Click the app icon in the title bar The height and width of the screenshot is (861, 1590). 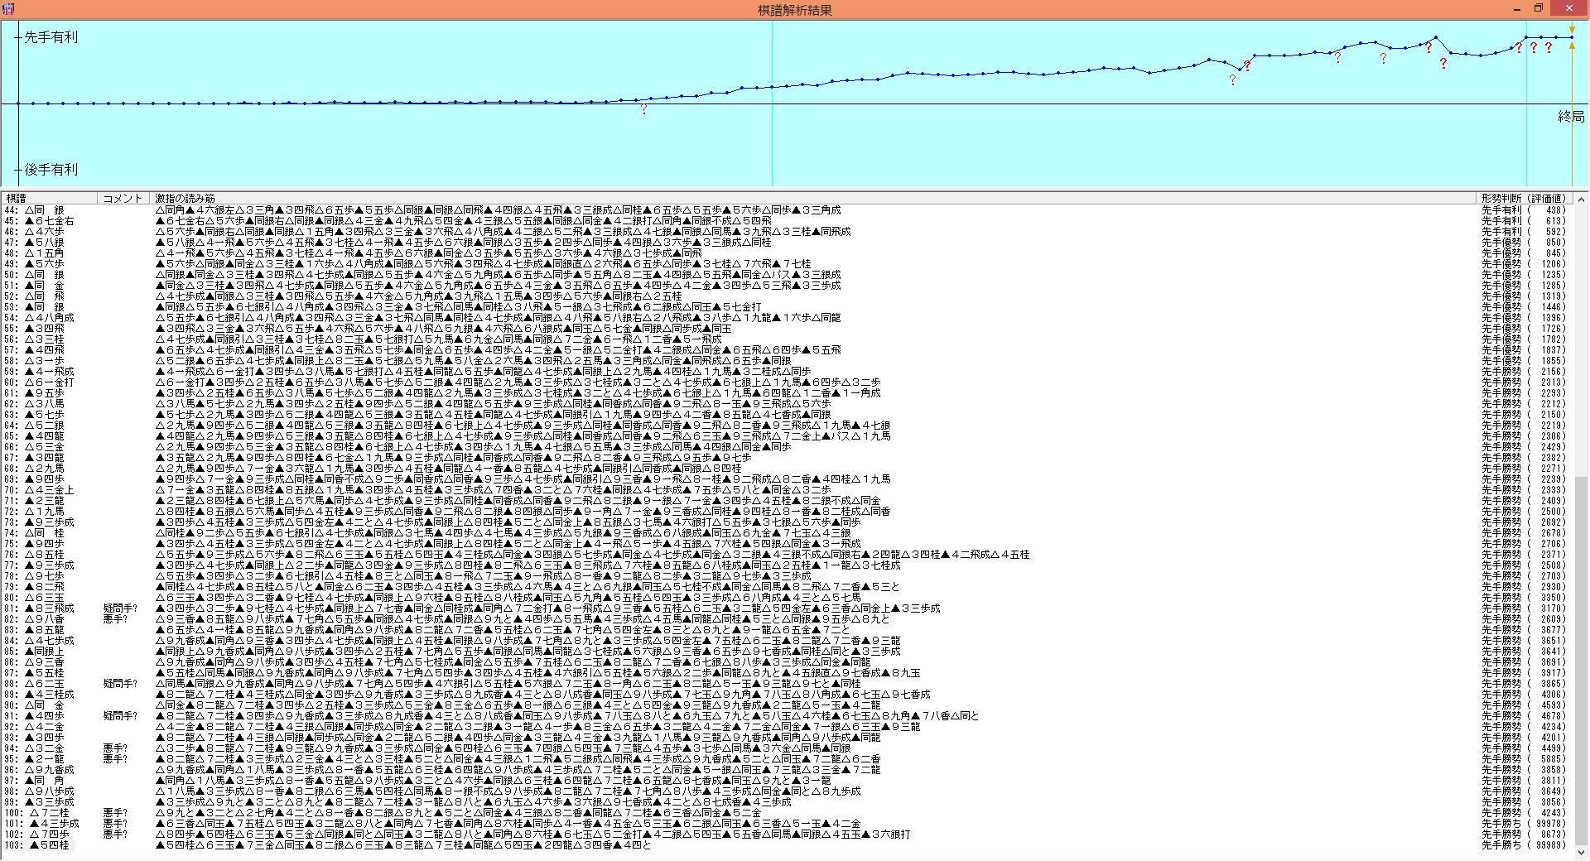click(x=8, y=9)
